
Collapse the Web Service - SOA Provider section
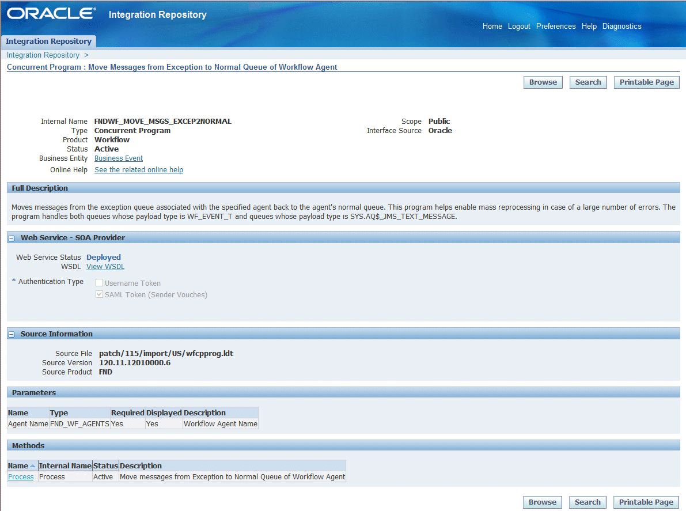[12, 238]
